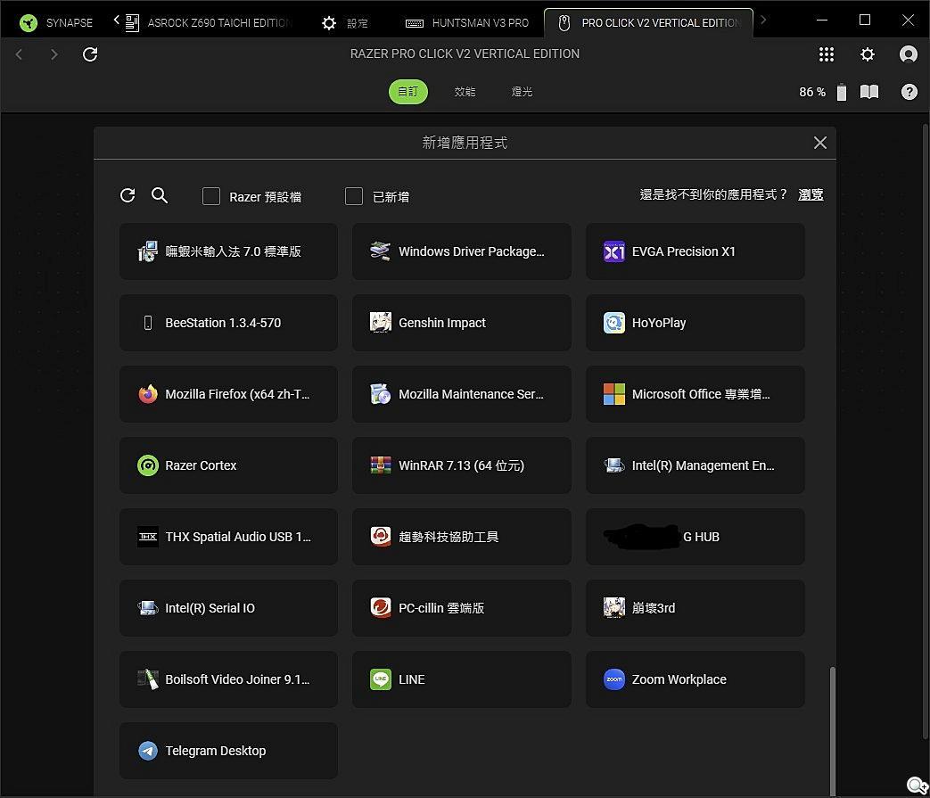Screen dimensions: 930x798
Task: Select Telegram Desktop from the list
Action: (228, 751)
